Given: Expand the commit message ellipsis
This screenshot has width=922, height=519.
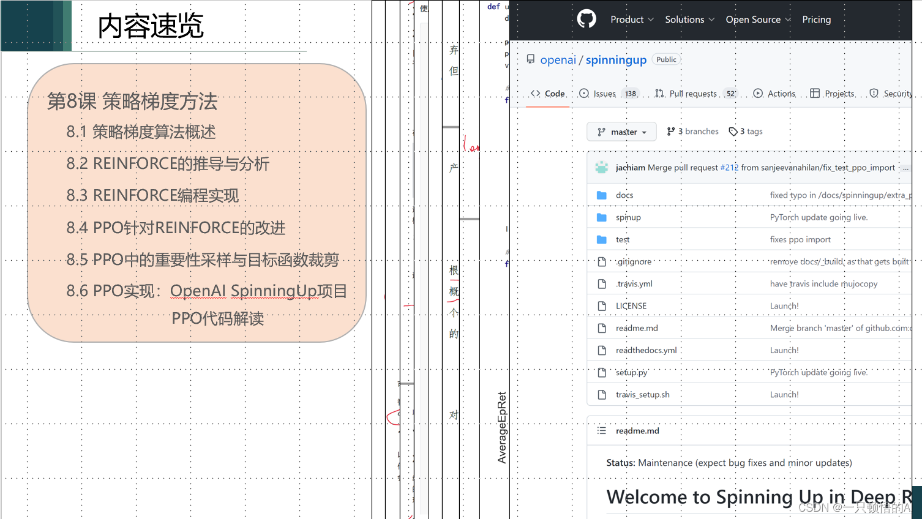Looking at the screenshot, I should click(x=905, y=168).
